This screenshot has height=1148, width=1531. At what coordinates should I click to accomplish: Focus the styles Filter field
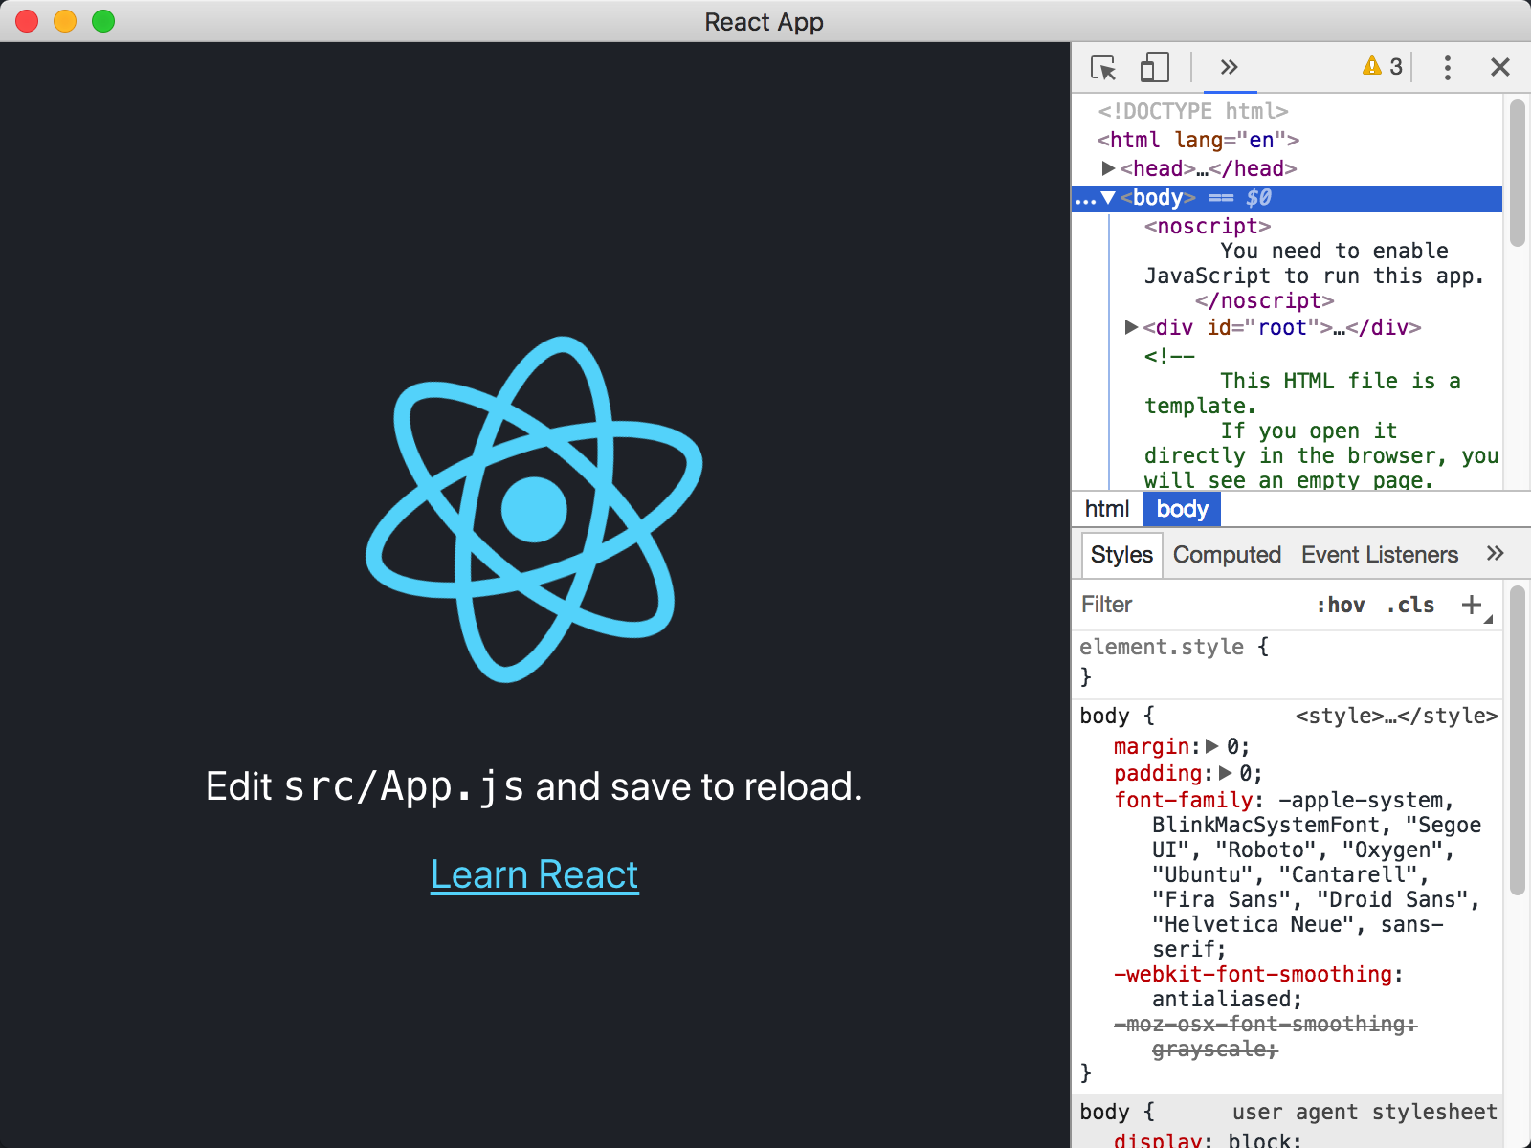(1191, 605)
